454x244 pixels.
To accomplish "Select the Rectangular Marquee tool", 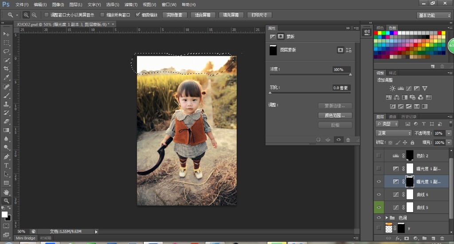I will 6,43.
